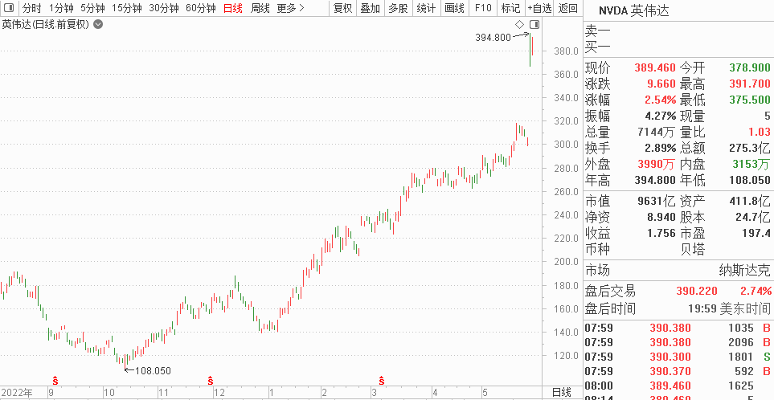Click the 振幅 value 4.27%
774x400 pixels.
[x=661, y=116]
